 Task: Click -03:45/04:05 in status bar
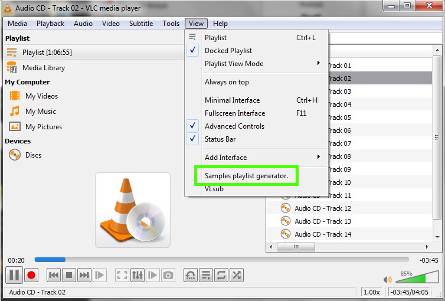410,292
